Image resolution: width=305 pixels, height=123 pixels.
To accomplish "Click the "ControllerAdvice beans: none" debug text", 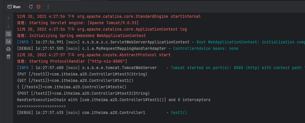I will click(206, 48).
